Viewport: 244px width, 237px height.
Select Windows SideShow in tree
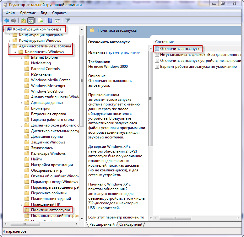click(x=47, y=91)
